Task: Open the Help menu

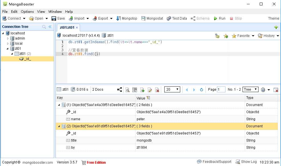Action: tap(69, 12)
